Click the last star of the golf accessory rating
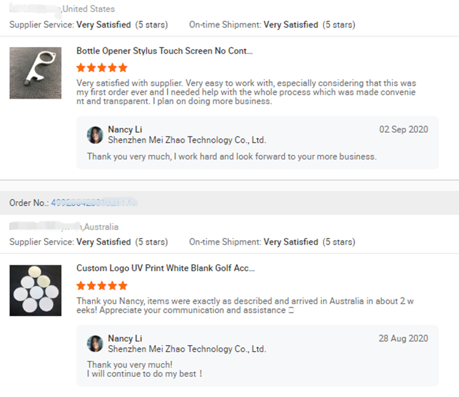The width and height of the screenshot is (459, 397). coord(123,286)
